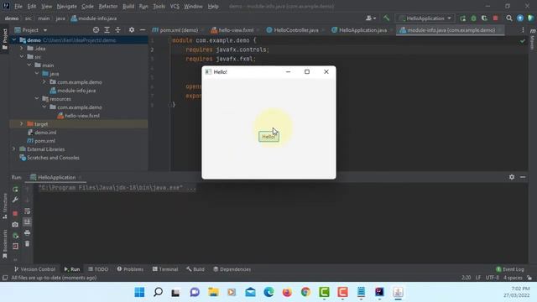This screenshot has width=537, height=302.
Task: Click the Exit icon in Run panel
Action: [x=15, y=246]
